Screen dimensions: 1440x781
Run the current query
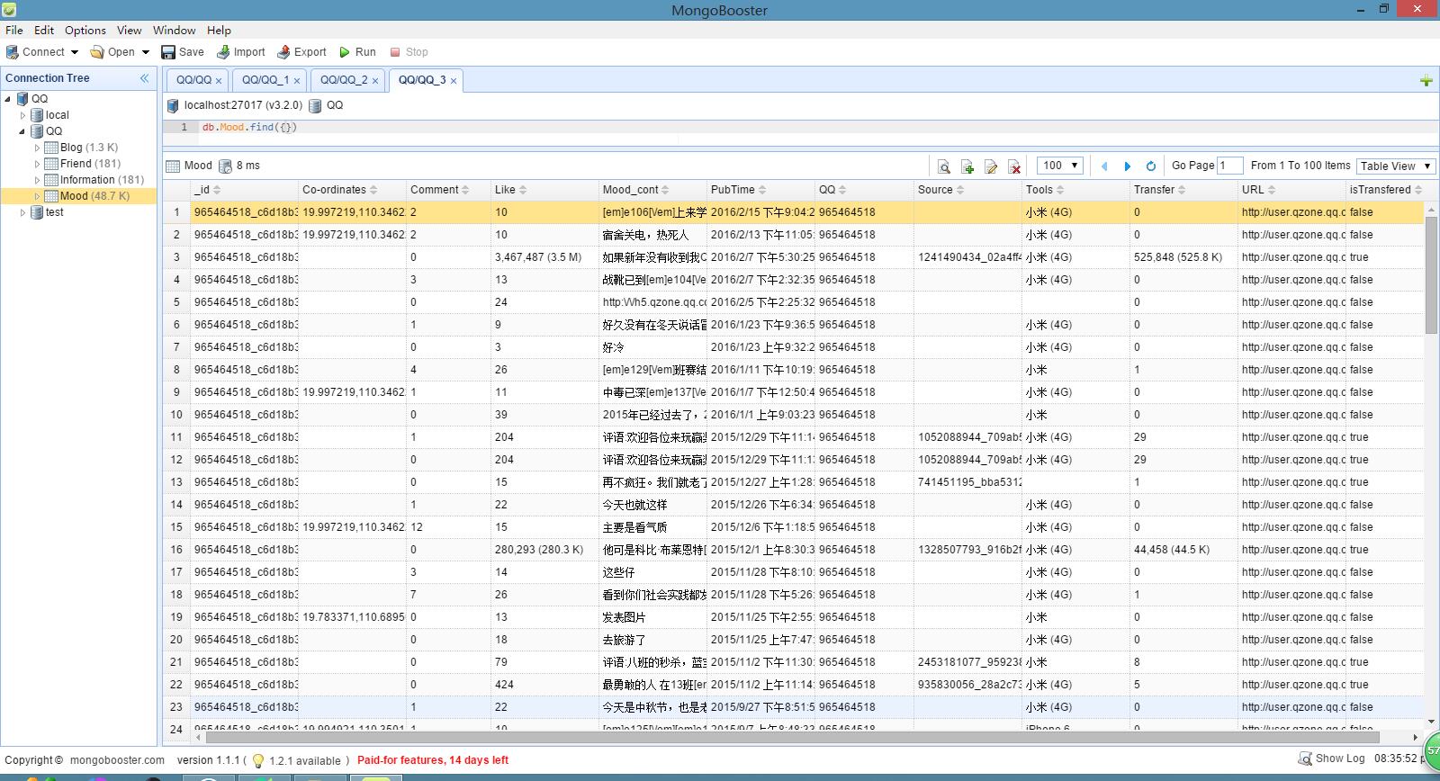(357, 52)
